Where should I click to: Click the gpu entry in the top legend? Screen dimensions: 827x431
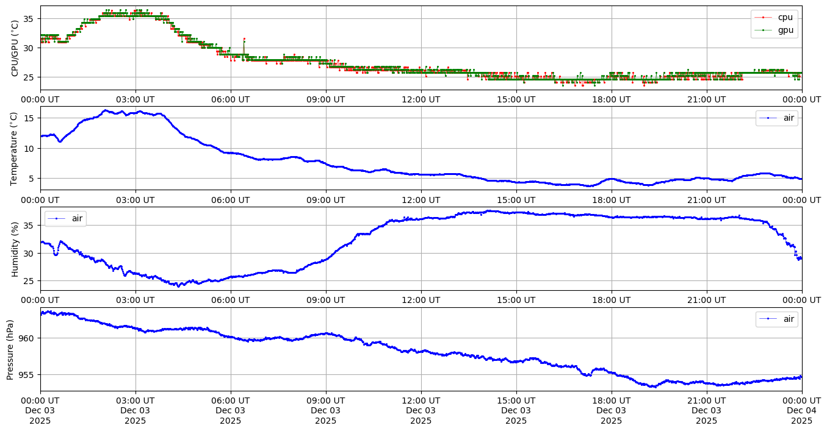coord(785,30)
